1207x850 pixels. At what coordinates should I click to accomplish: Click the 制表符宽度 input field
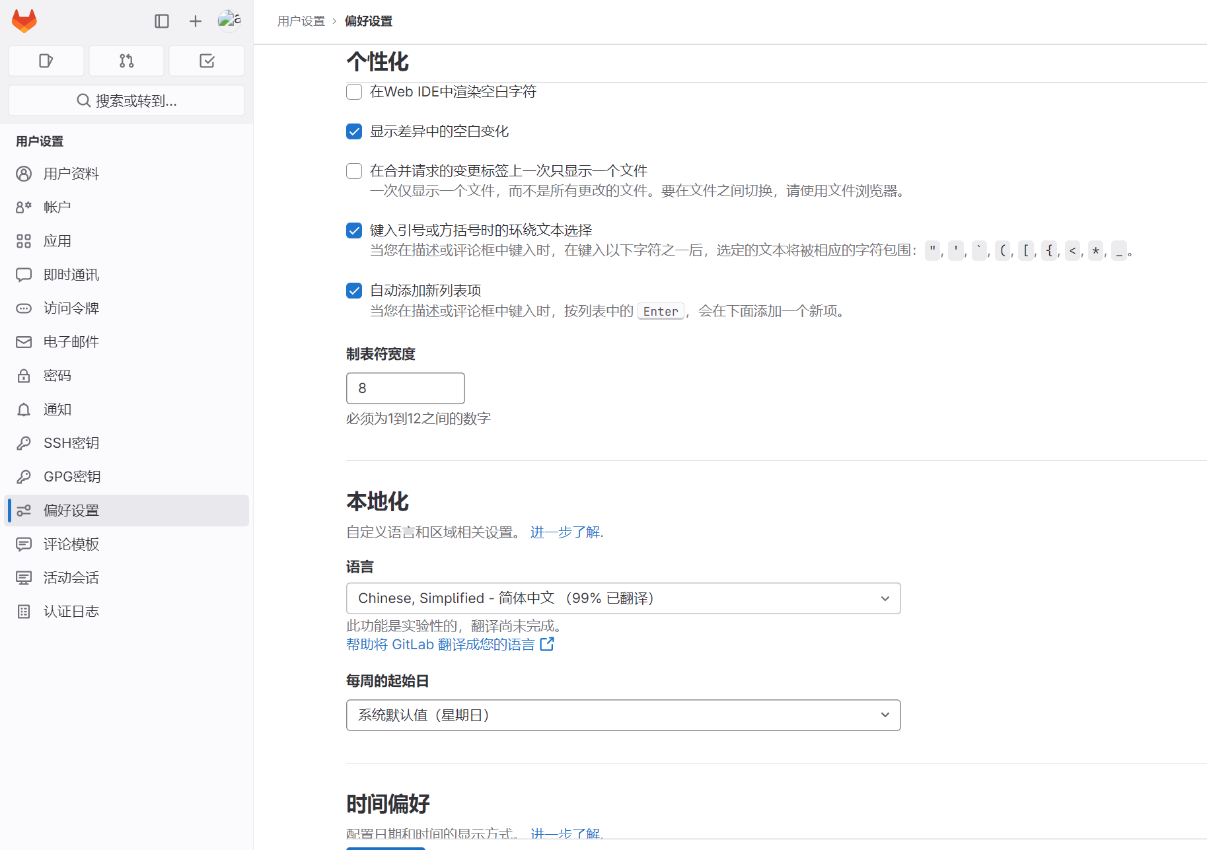pos(406,388)
